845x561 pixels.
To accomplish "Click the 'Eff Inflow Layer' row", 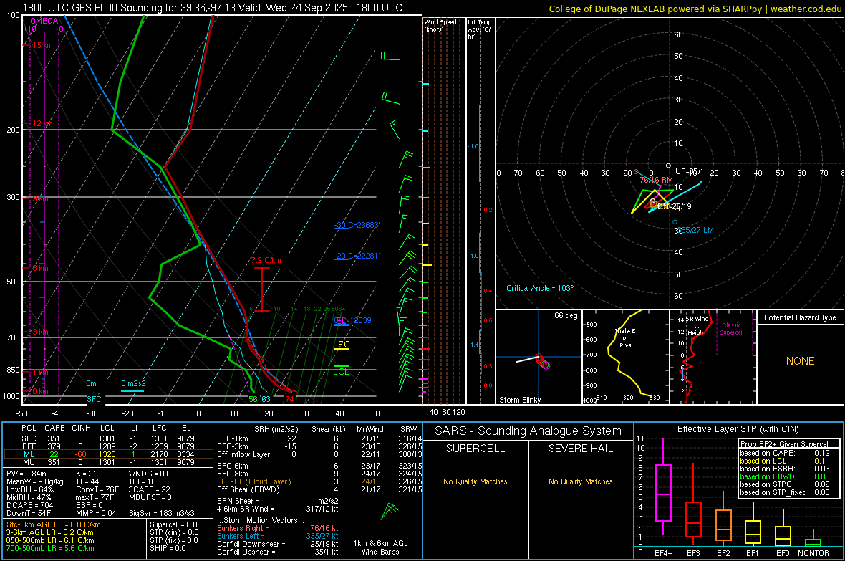I will (x=319, y=454).
